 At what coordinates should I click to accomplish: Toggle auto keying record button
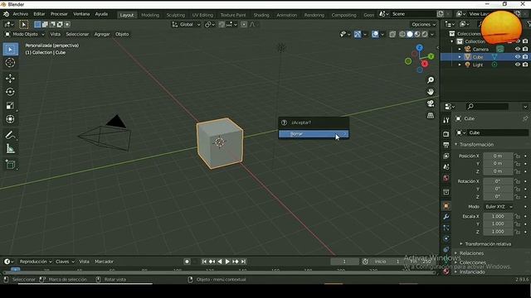tap(187, 262)
